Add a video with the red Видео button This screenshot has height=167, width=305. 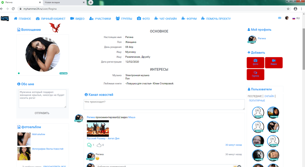click(x=274, y=62)
